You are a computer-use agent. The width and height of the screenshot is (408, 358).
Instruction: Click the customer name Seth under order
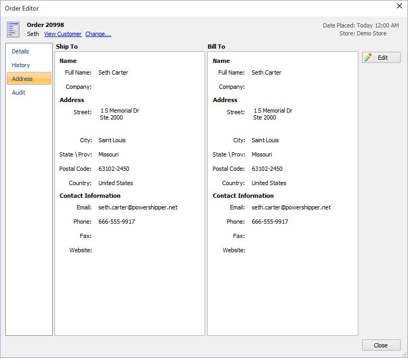pos(33,34)
